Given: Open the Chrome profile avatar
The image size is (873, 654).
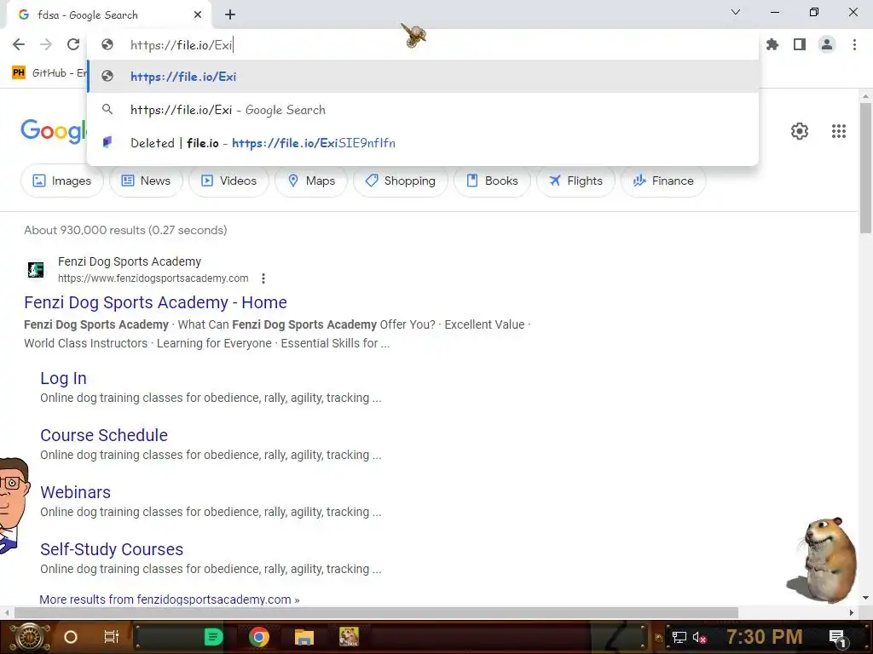Looking at the screenshot, I should 827,44.
